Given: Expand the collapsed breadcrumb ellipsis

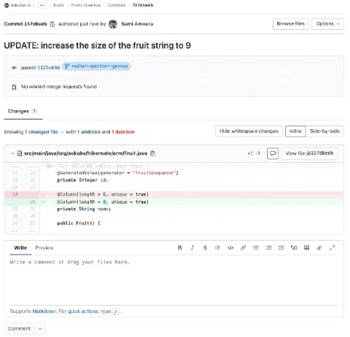Looking at the screenshot, I should [x=42, y=5].
